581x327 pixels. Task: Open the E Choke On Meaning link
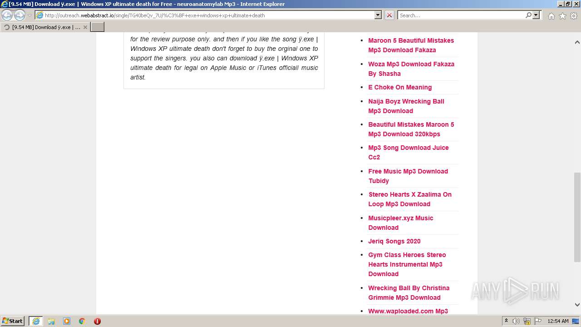coord(400,87)
